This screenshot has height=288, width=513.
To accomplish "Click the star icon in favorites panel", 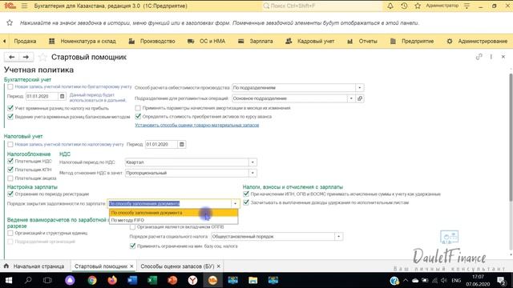I will (x=10, y=22).
